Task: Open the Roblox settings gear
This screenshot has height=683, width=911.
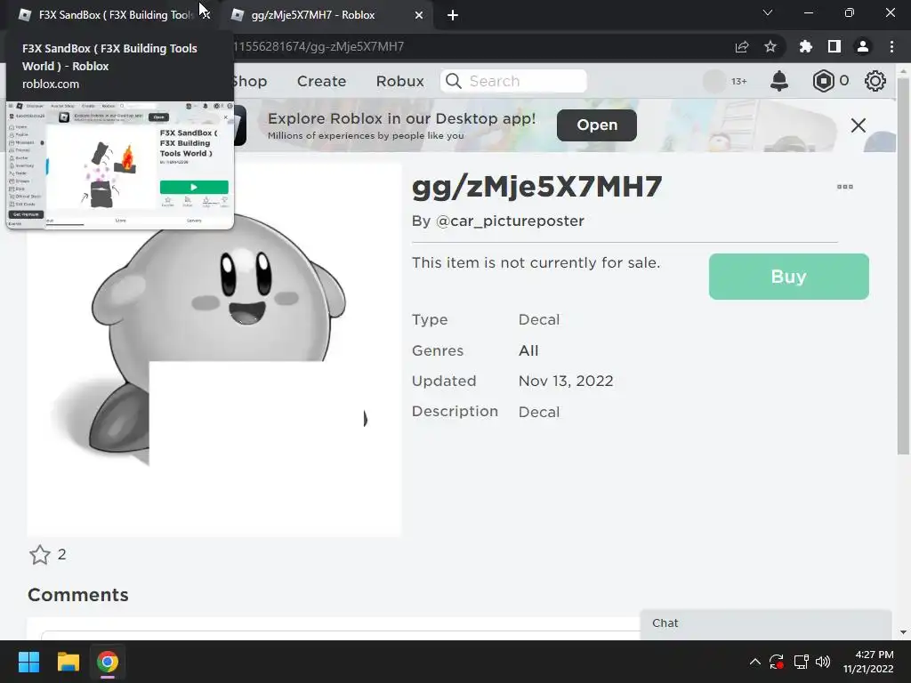Action: click(875, 81)
